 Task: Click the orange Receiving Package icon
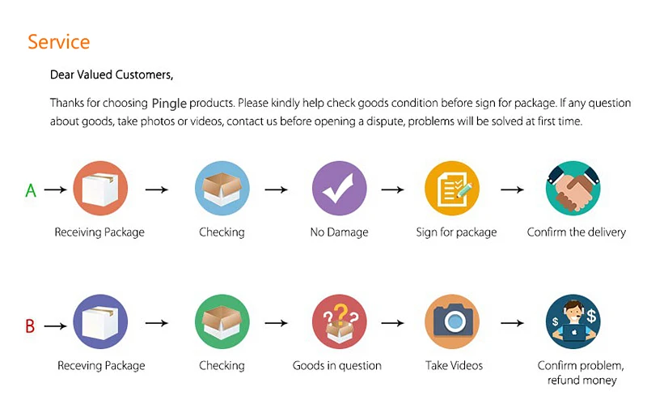click(x=100, y=189)
